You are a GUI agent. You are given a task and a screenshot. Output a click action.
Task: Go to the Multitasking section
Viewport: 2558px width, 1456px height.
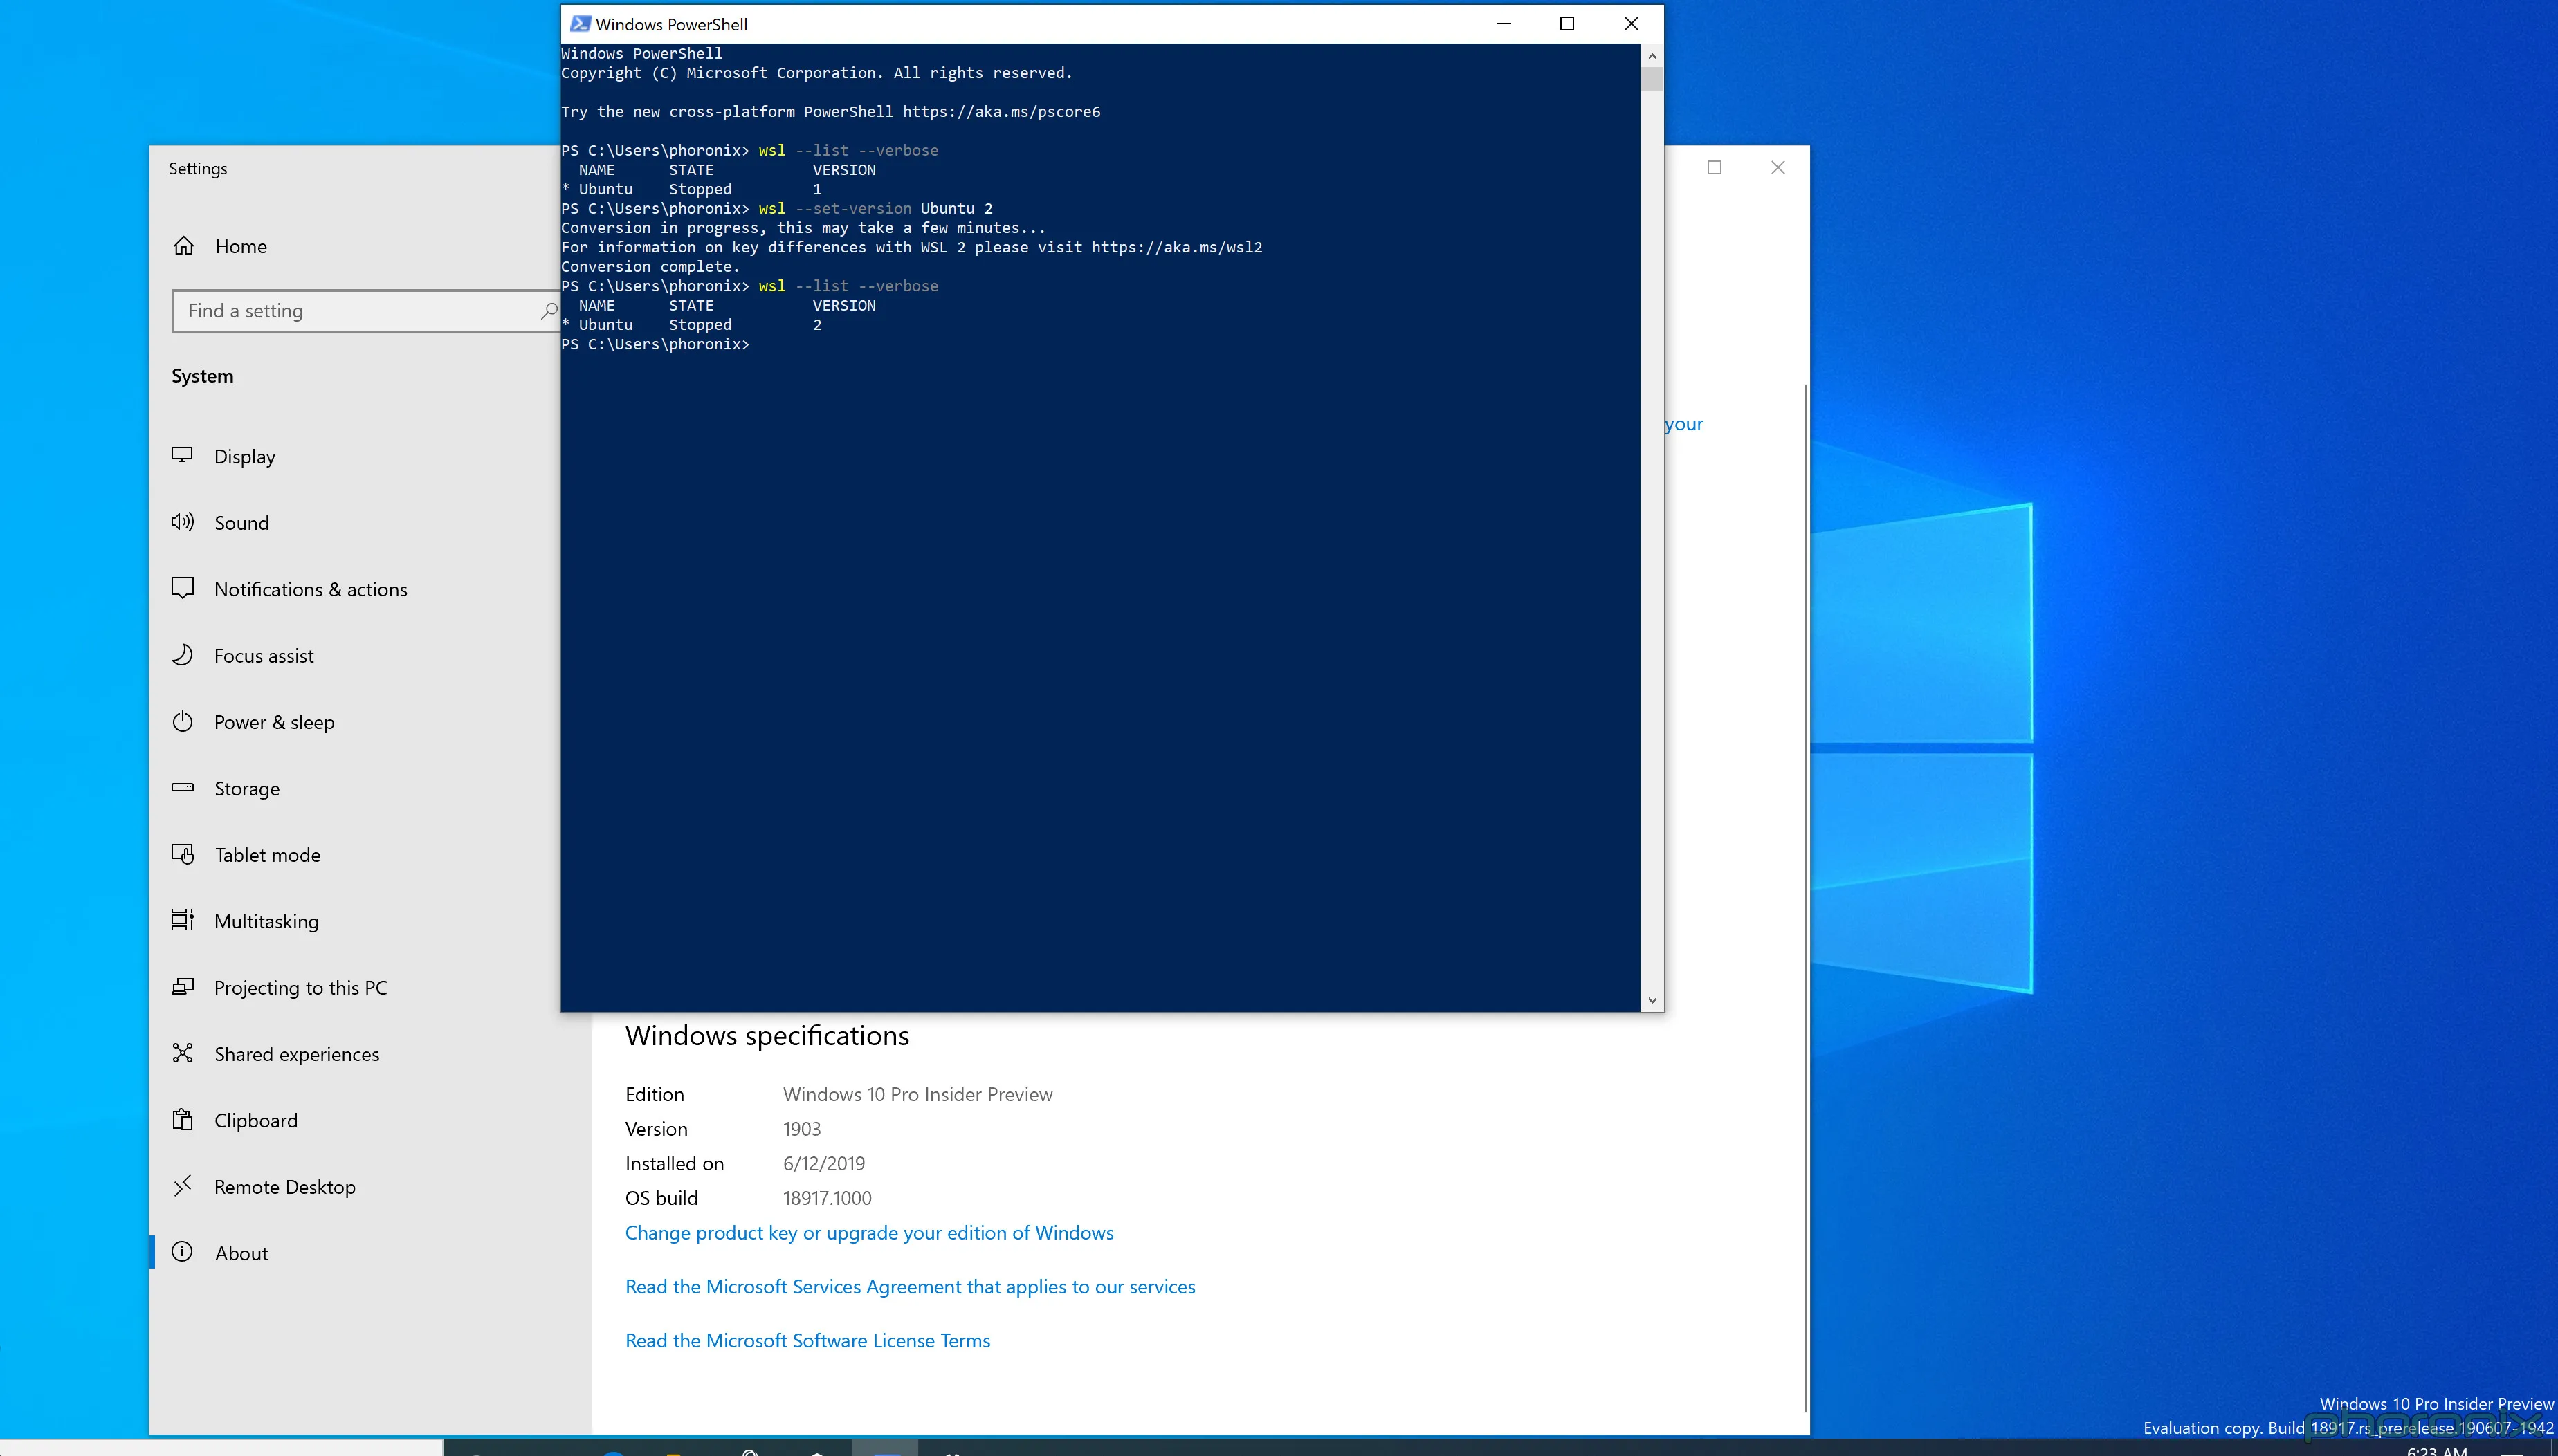pyautogui.click(x=266, y=922)
